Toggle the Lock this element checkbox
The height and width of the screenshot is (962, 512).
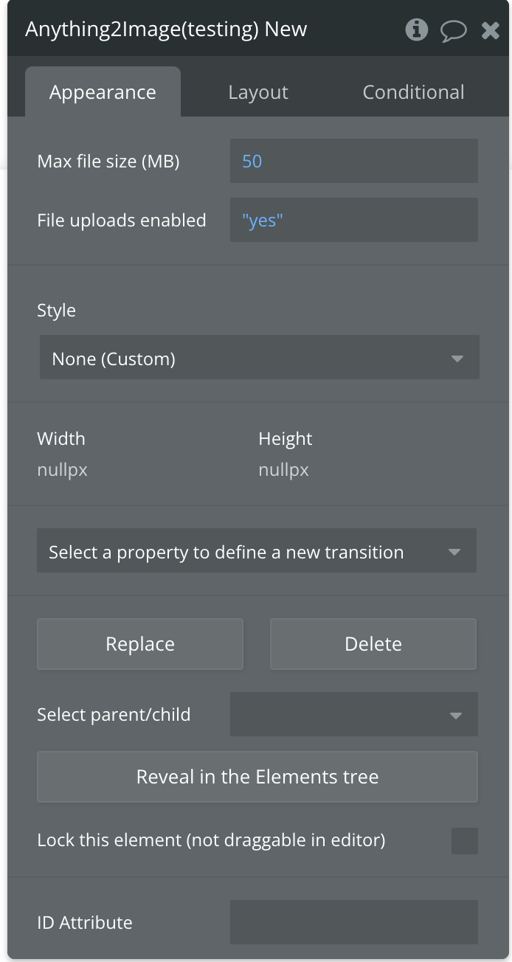point(465,840)
